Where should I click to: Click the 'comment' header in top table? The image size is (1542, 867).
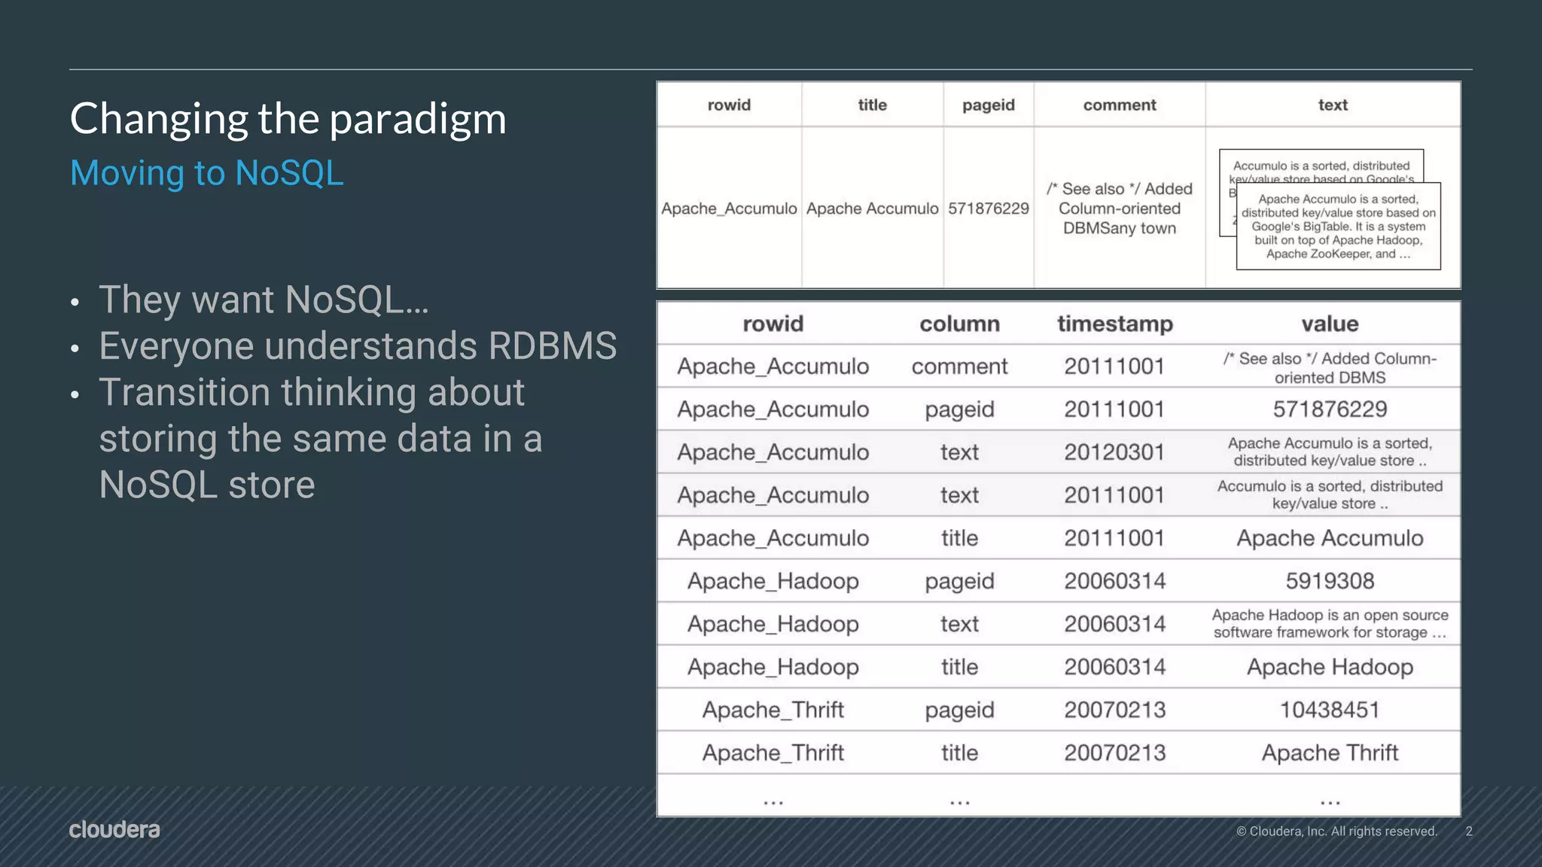point(1119,105)
